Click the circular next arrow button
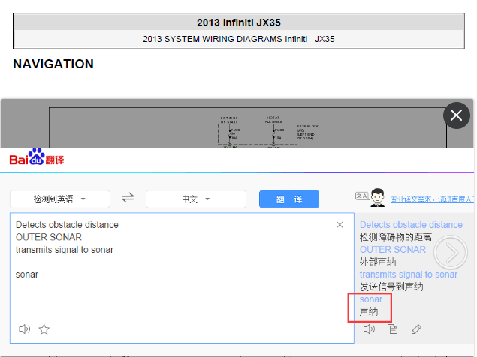The image size is (477, 357). point(451,252)
